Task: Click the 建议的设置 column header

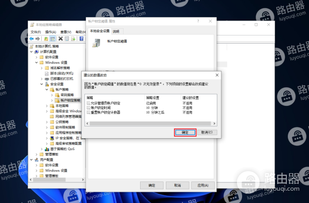Action: 199,98
